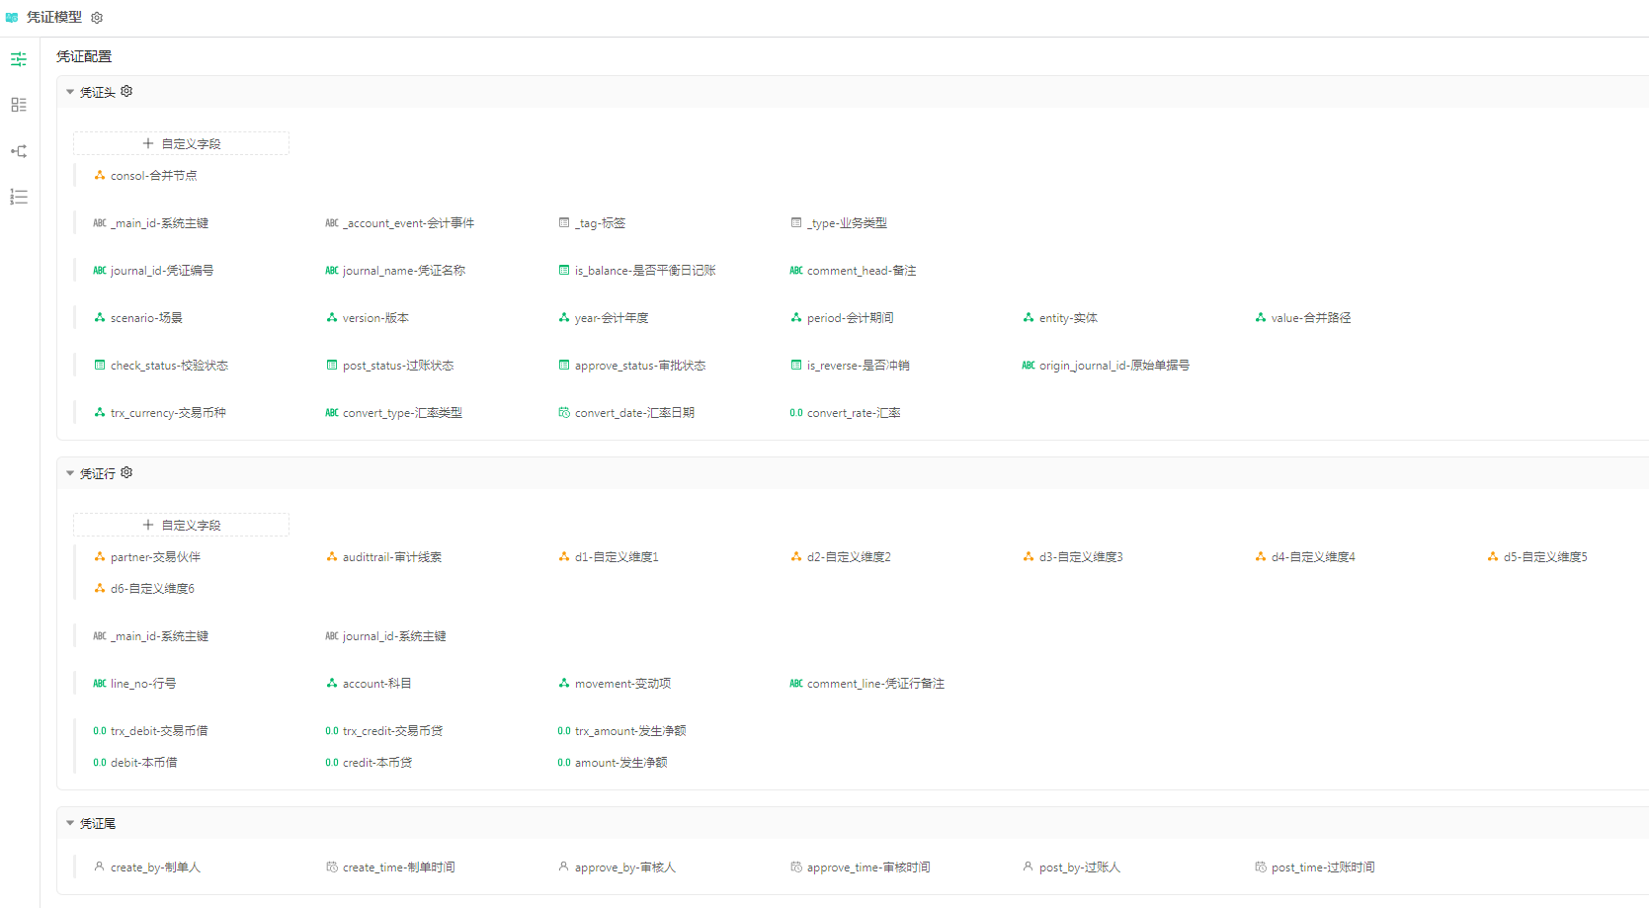Add custom field in 凭证头 section
The width and height of the screenshot is (1649, 908).
click(x=182, y=143)
